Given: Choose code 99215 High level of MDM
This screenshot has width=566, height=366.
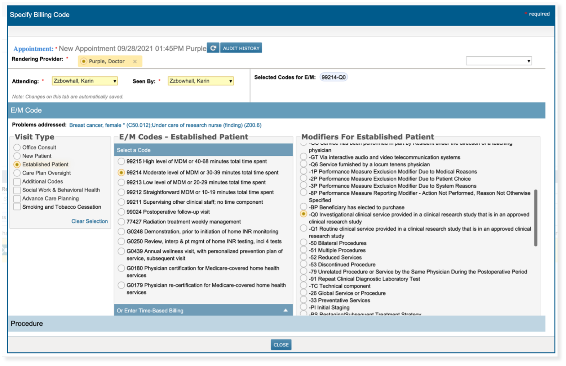Looking at the screenshot, I should (x=121, y=162).
